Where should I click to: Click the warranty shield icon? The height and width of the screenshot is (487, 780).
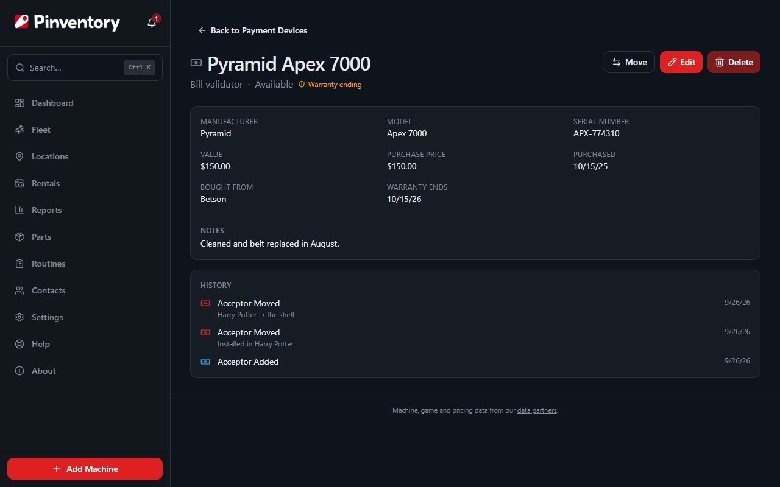301,85
